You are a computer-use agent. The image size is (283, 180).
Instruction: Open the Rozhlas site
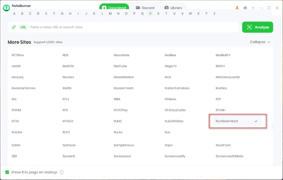(221, 88)
